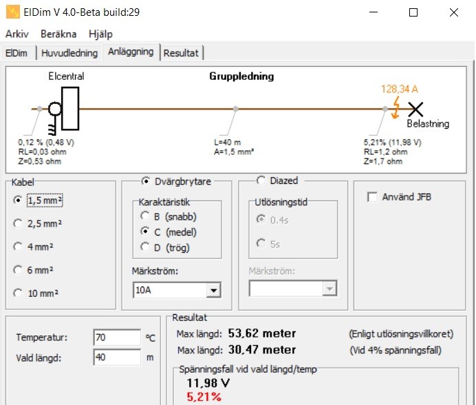Viewport: 476px width, 405px height.
Task: Click the Temperatur input field
Action: click(x=116, y=337)
